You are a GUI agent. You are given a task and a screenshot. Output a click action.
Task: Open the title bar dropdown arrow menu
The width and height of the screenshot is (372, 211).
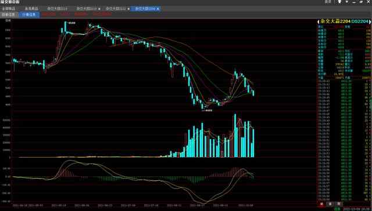[346, 2]
